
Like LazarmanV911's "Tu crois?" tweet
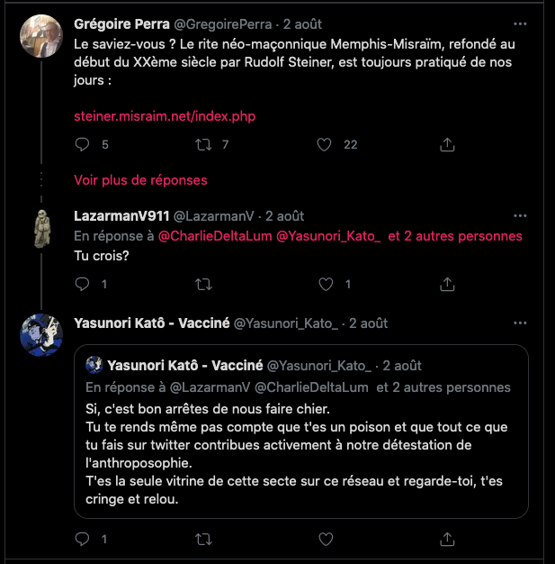pos(326,284)
